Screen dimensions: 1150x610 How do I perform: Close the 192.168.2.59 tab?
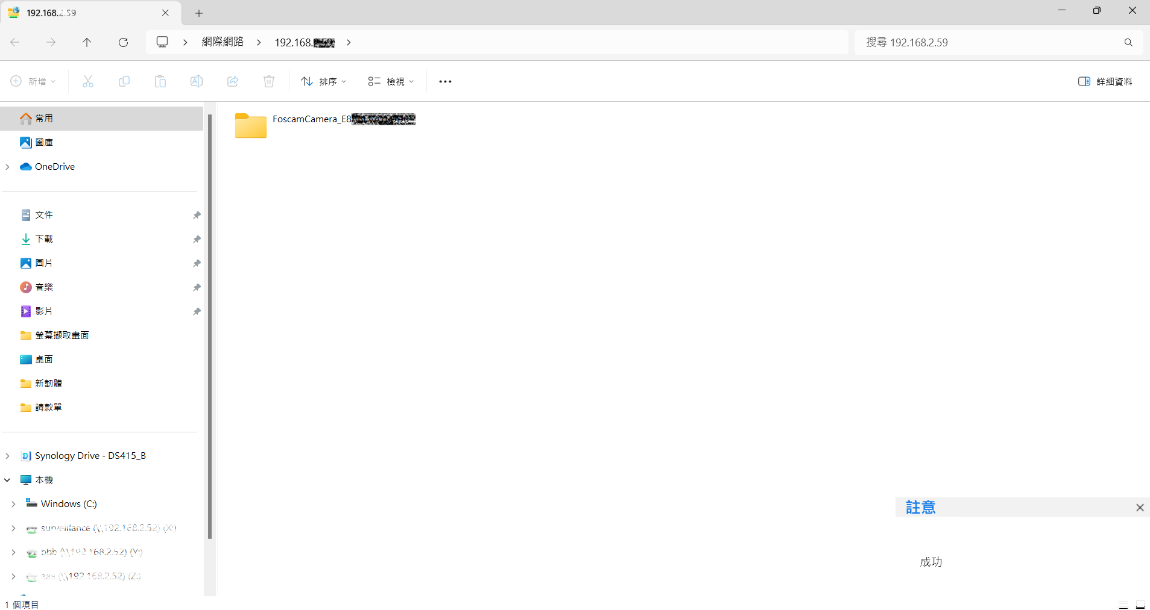click(x=165, y=13)
